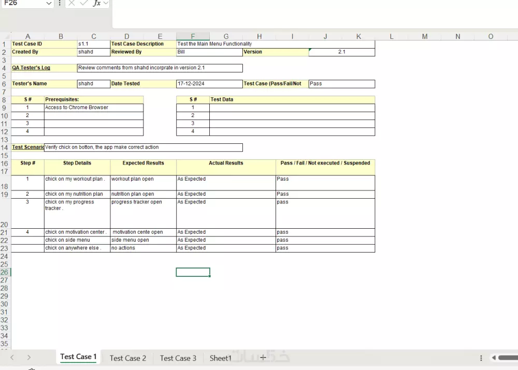Select 'As Expected' in row 23
The height and width of the screenshot is (370, 518).
226,248
